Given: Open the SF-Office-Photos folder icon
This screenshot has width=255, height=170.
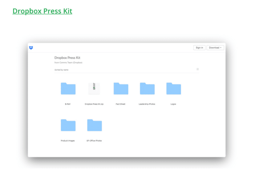Looking at the screenshot, I should pyautogui.click(x=95, y=125).
